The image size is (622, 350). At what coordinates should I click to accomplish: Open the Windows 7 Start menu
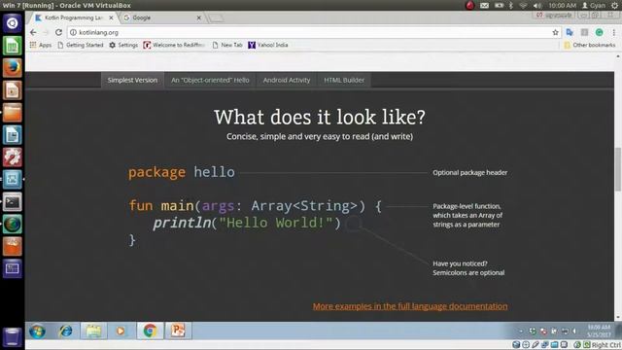[x=37, y=331]
